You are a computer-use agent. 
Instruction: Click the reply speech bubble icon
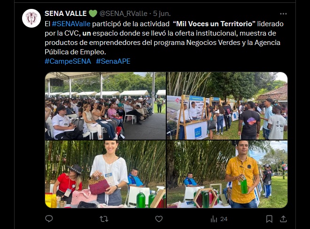(49, 219)
